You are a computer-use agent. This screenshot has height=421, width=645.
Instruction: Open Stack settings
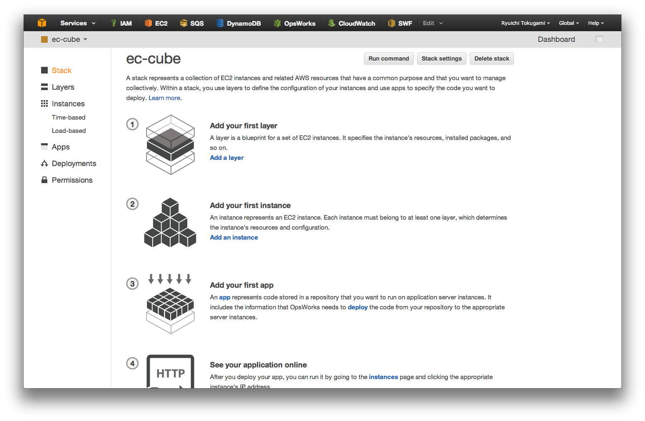(x=442, y=58)
